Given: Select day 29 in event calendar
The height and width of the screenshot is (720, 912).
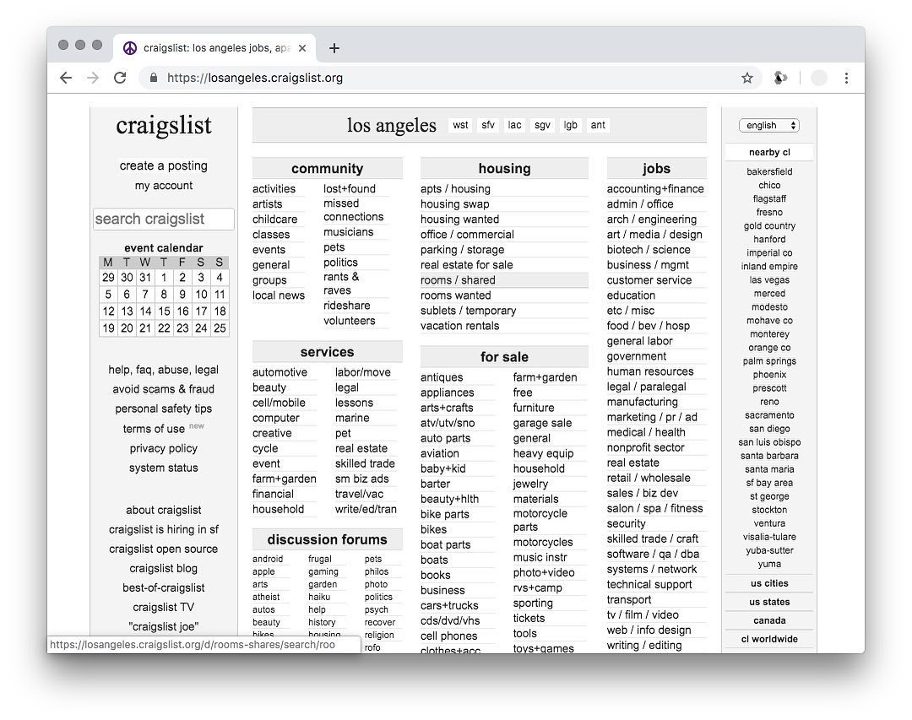Looking at the screenshot, I should [x=108, y=278].
